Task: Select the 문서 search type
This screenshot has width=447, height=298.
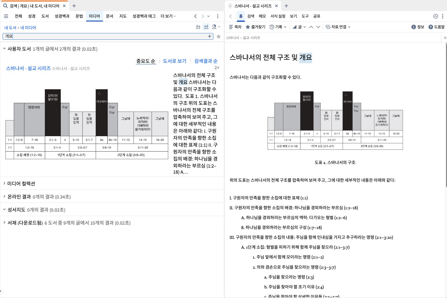Action: 110,16
